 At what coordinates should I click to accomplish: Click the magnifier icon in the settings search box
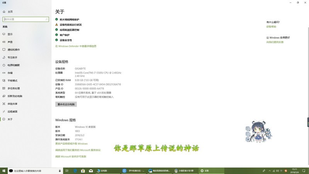(x=46, y=19)
